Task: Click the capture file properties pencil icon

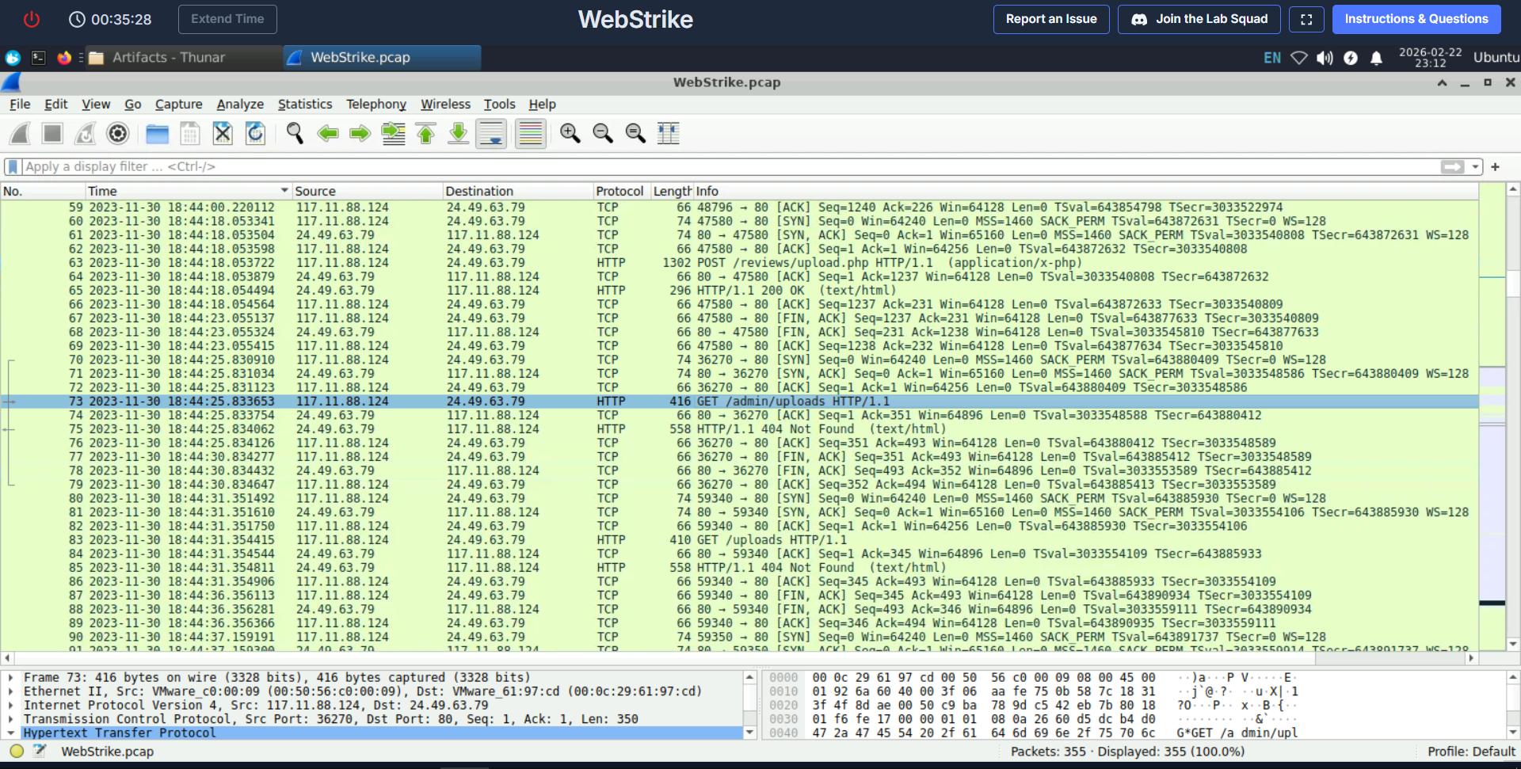Action: 40,752
